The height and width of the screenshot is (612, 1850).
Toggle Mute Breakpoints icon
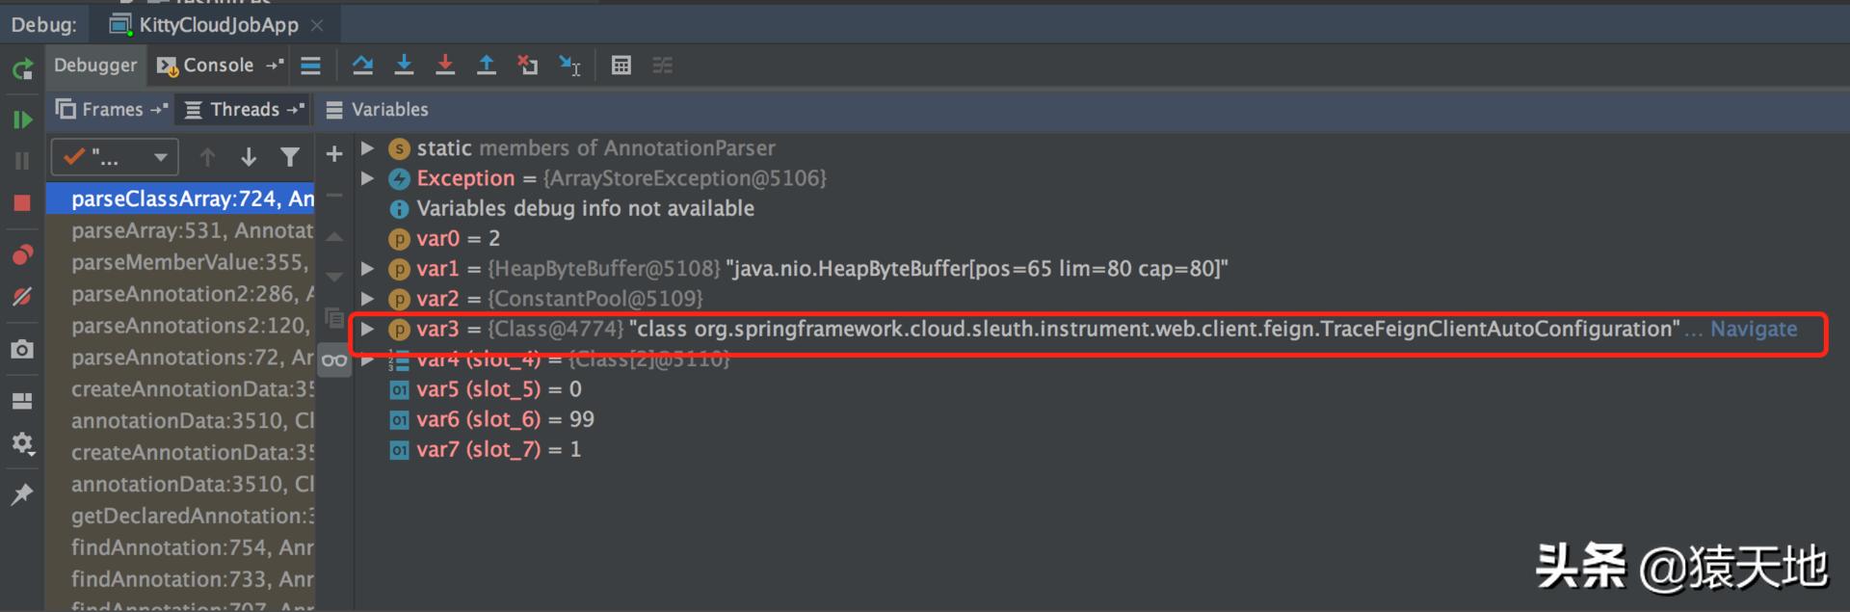22,297
